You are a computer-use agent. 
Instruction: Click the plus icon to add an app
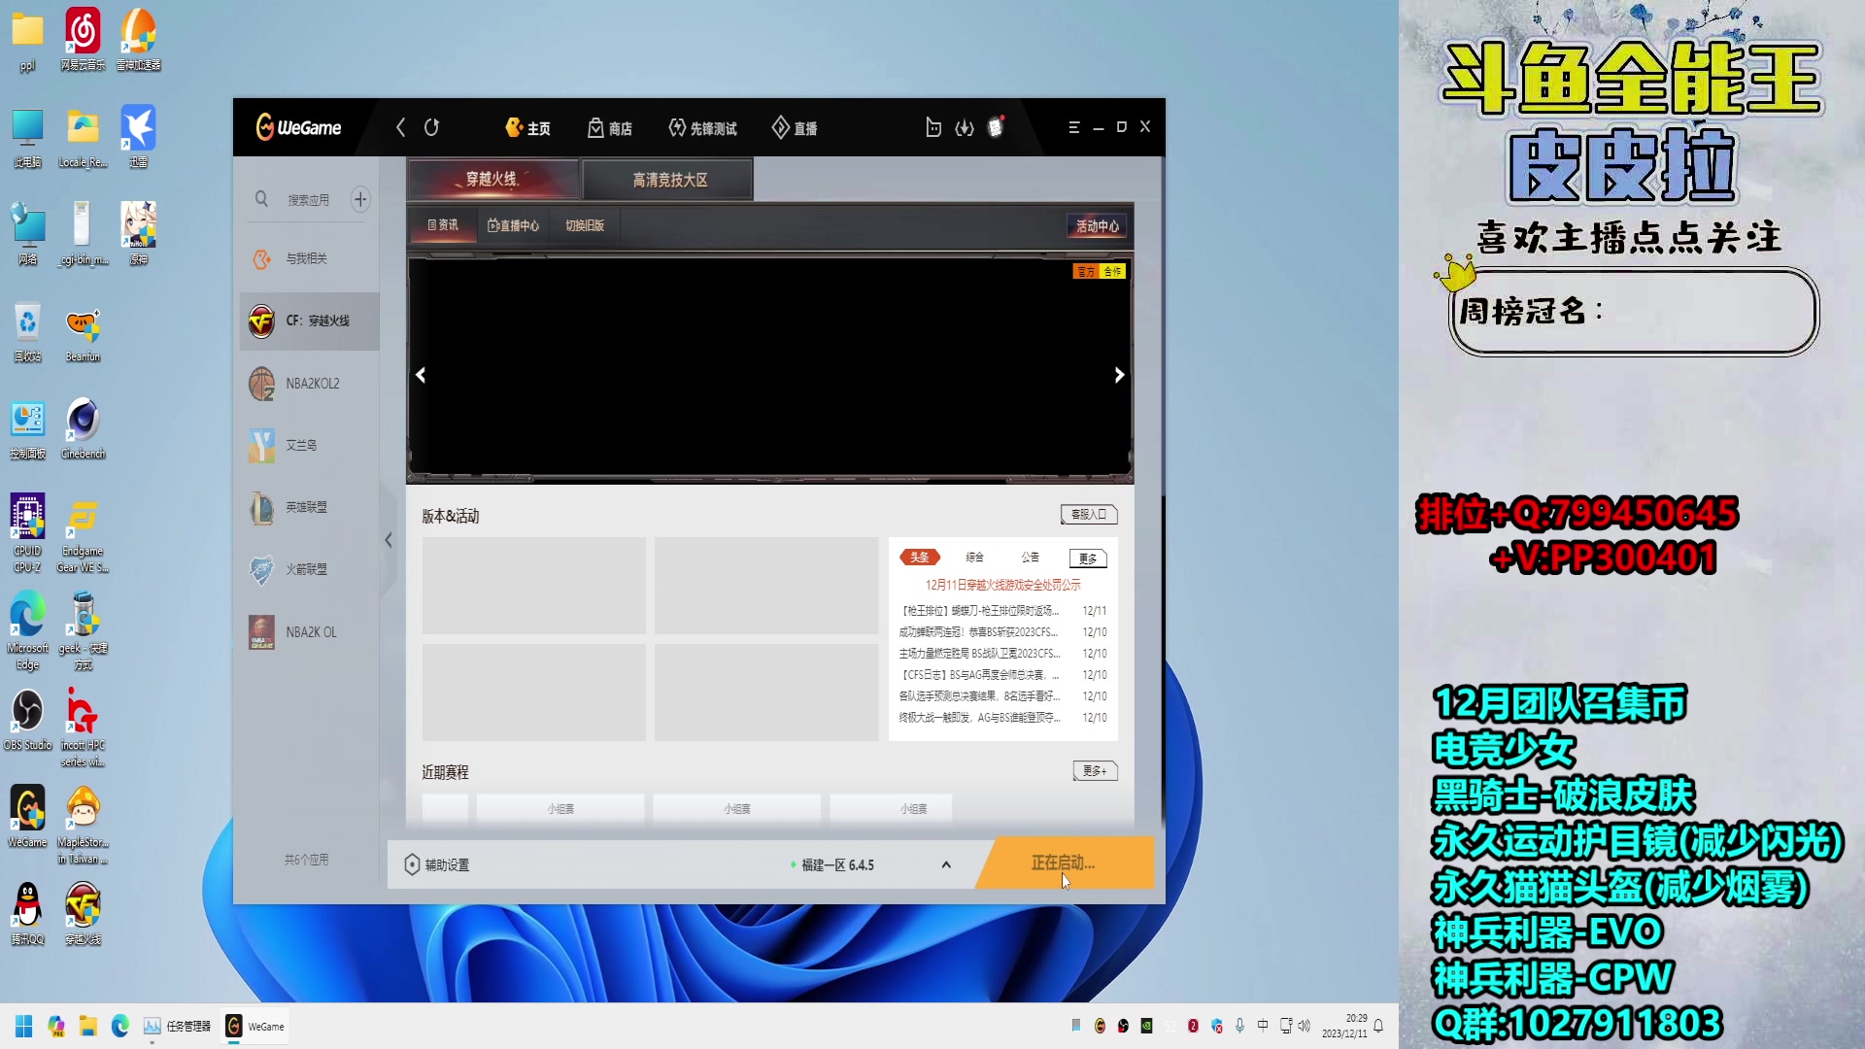[360, 199]
